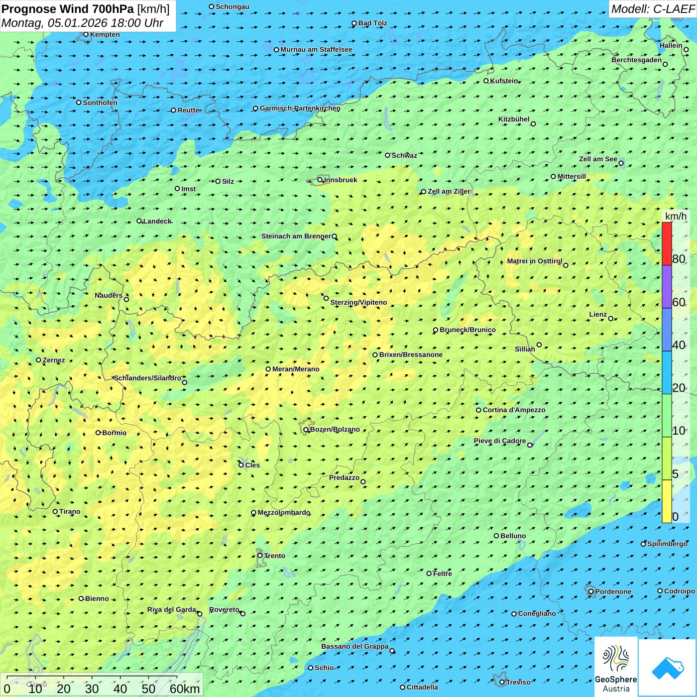The width and height of the screenshot is (697, 697).
Task: Select the yellow 0–5 km/h legend color
Action: [667, 501]
